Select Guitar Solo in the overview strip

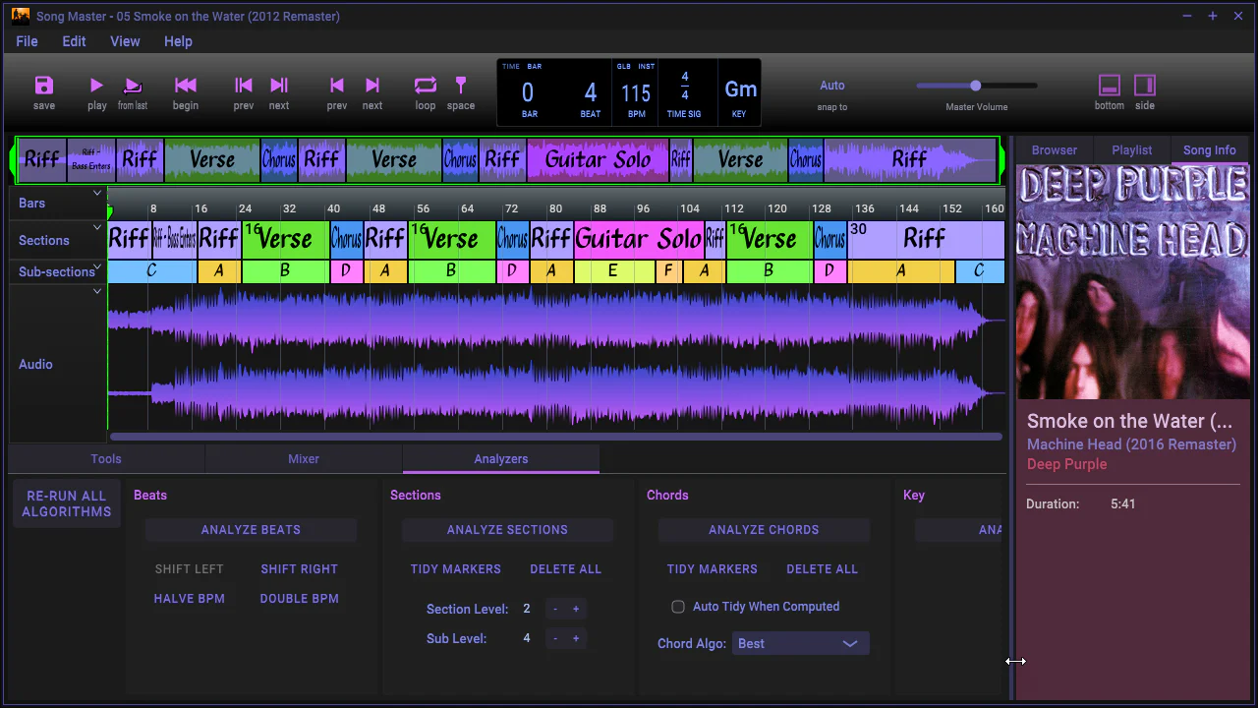coord(598,159)
